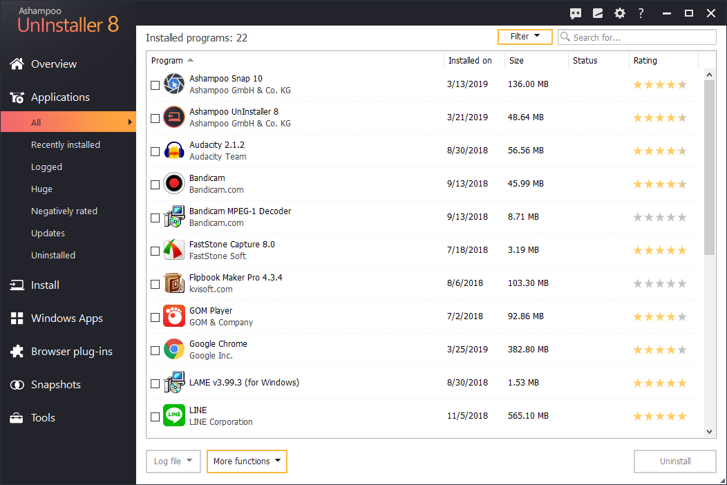The image size is (727, 485).
Task: Click the GOM Player program icon
Action: (174, 316)
